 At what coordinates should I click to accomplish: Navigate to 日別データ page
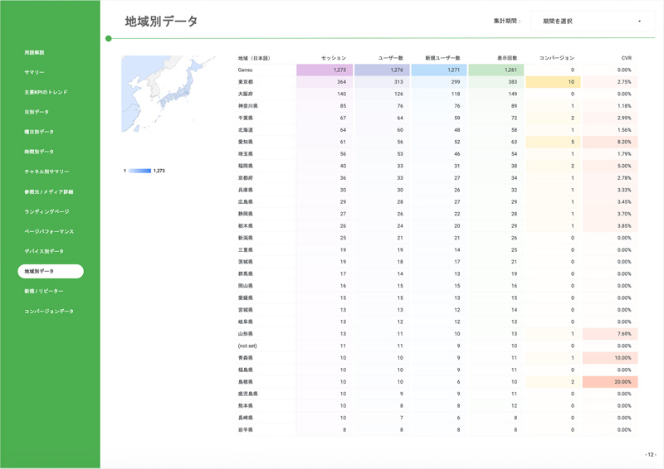[x=37, y=113]
